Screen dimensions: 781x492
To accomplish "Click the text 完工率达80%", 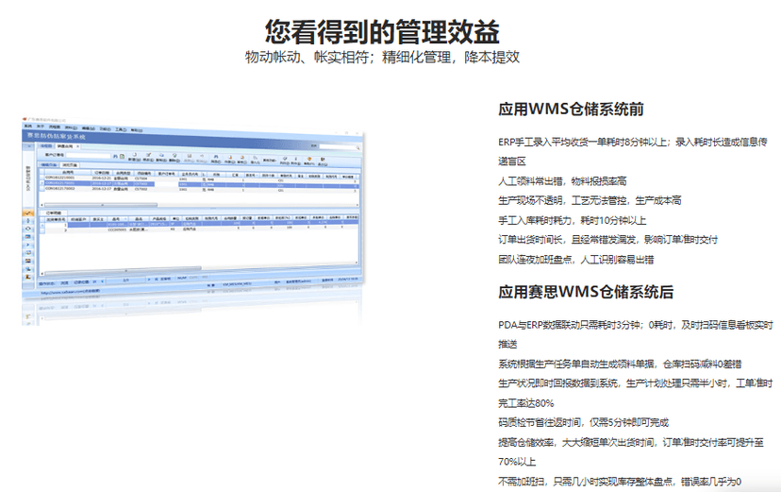I will tap(526, 403).
